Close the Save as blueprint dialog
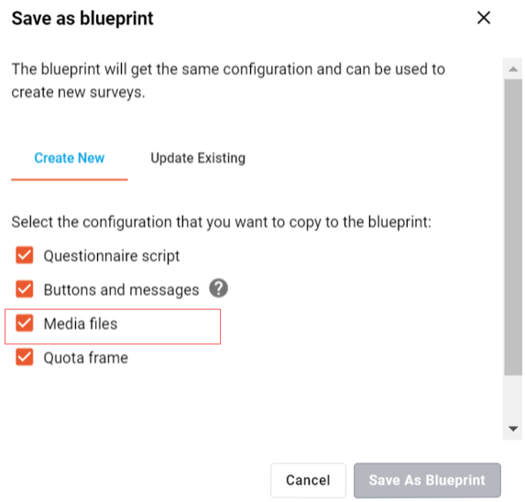525x502 pixels. pos(484,17)
